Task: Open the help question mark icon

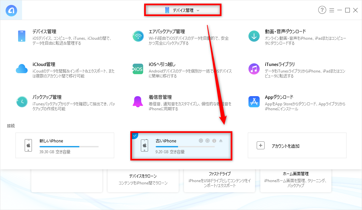Action: point(322,10)
